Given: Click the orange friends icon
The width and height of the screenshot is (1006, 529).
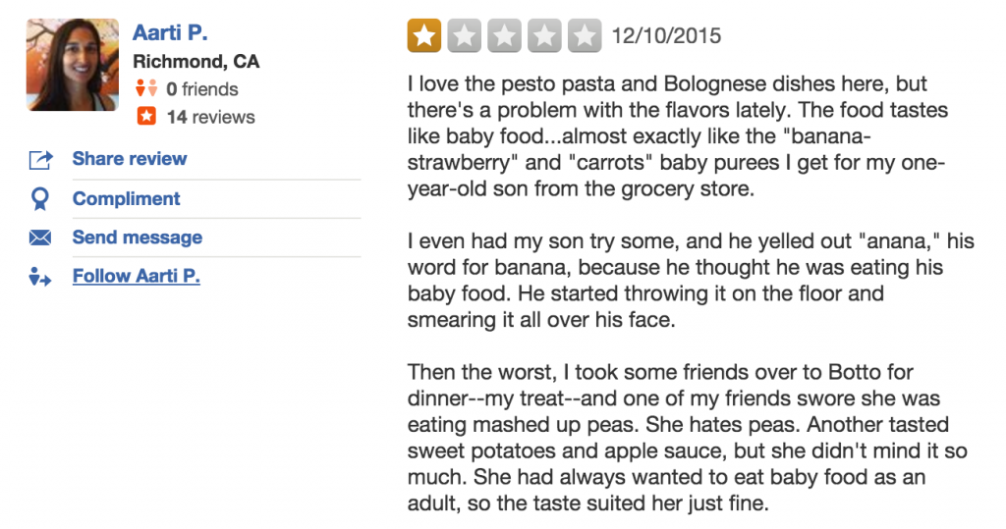Looking at the screenshot, I should (x=145, y=89).
